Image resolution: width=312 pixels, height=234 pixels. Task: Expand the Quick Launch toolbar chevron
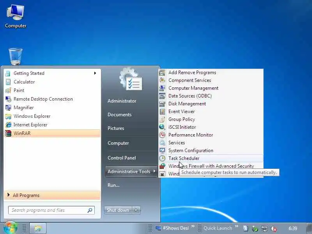click(236, 226)
